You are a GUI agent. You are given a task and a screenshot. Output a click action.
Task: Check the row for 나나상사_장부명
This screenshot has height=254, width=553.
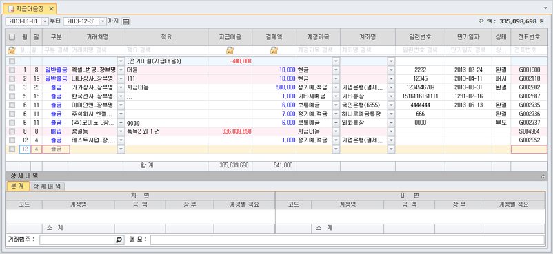pos(12,78)
